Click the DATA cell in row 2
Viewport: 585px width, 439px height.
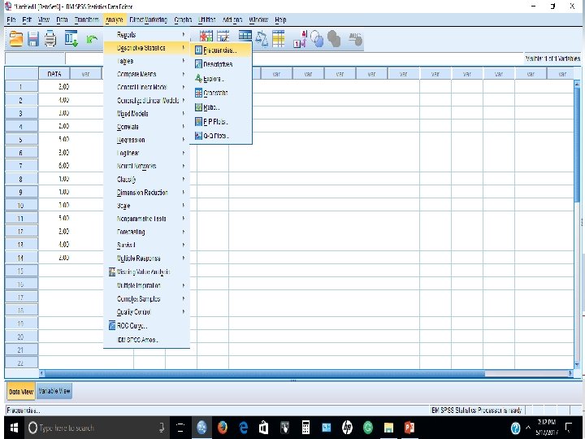(54, 100)
